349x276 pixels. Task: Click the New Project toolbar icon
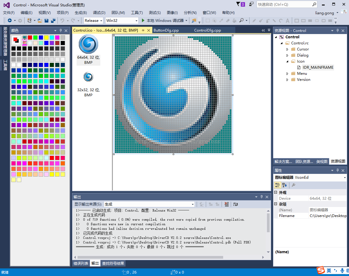pos(29,20)
